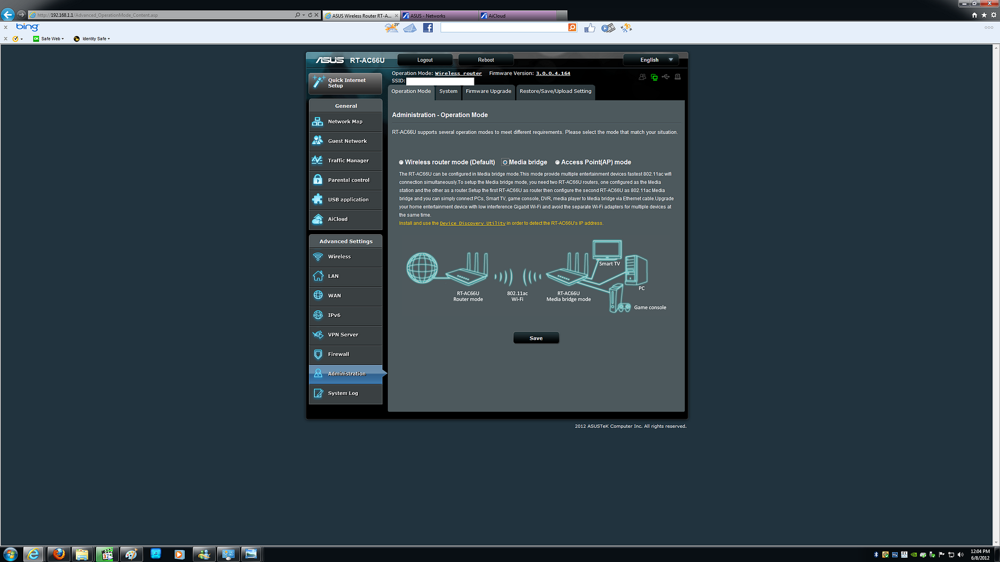
Task: Click Bluetooth icon in system tray
Action: 876,555
